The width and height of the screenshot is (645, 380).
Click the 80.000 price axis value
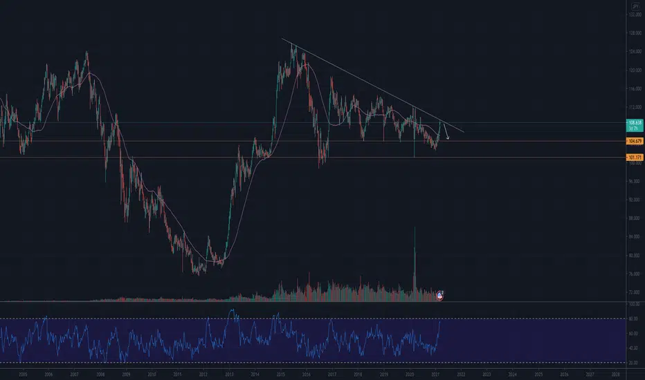coord(635,255)
